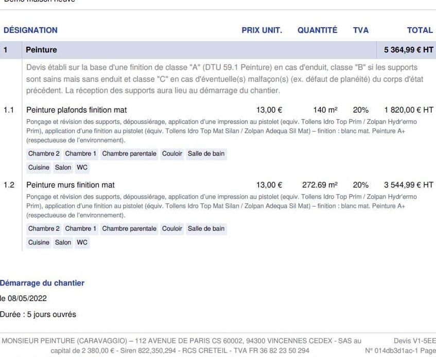Click the Démarrage du chantier heading
This screenshot has width=436, height=357.
pos(42,283)
